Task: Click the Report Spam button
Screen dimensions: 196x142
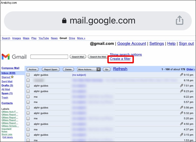Action: (x=51, y=69)
